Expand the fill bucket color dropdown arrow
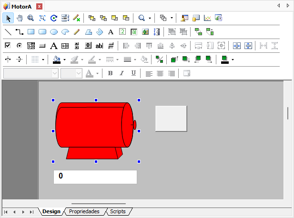The height and width of the screenshot is (218, 294). coord(64,60)
